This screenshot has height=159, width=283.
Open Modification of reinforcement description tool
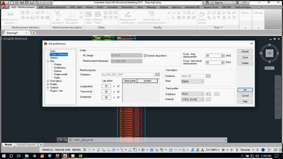[x=151, y=18]
